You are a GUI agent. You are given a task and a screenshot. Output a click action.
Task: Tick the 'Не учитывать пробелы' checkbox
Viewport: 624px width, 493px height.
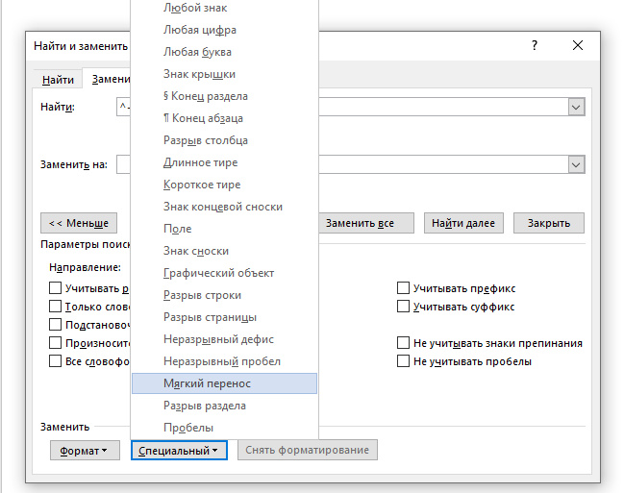click(404, 361)
